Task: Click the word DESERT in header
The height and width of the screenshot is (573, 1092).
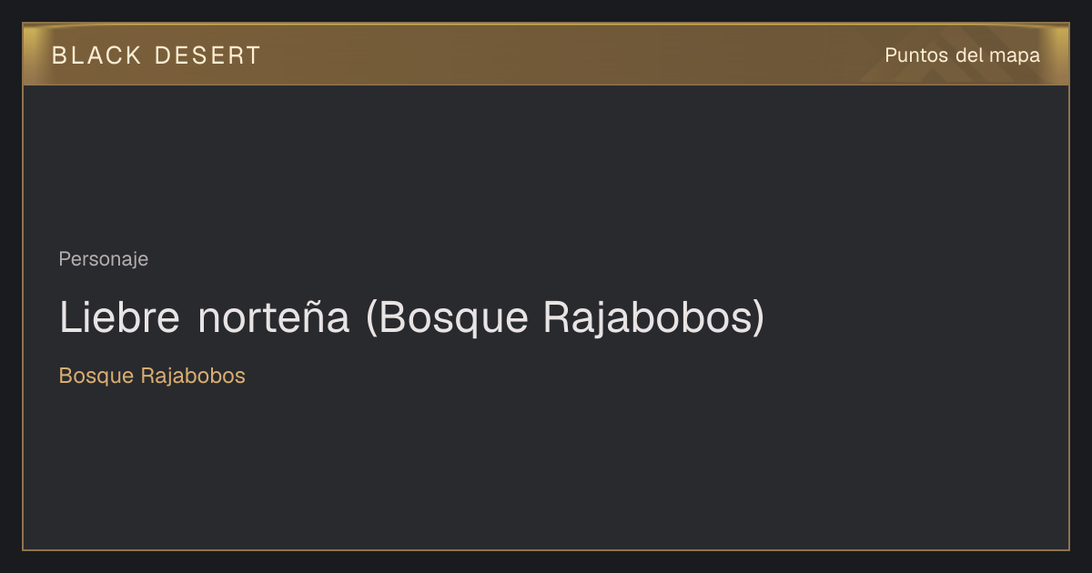Action: pos(207,55)
